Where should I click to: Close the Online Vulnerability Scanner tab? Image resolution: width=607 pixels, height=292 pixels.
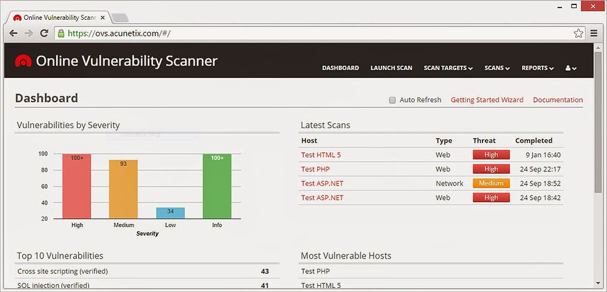(x=103, y=18)
